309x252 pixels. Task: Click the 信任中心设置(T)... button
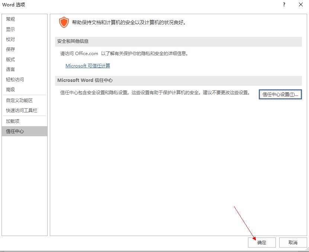280,95
